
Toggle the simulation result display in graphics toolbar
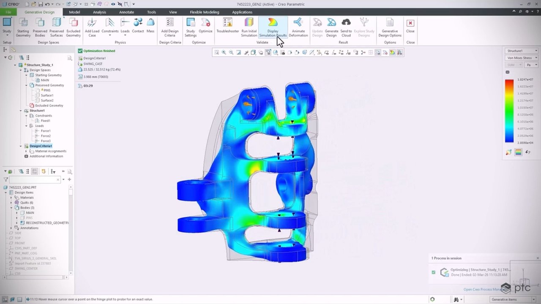[x=392, y=52]
